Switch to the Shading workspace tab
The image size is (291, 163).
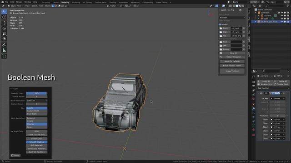112,2
